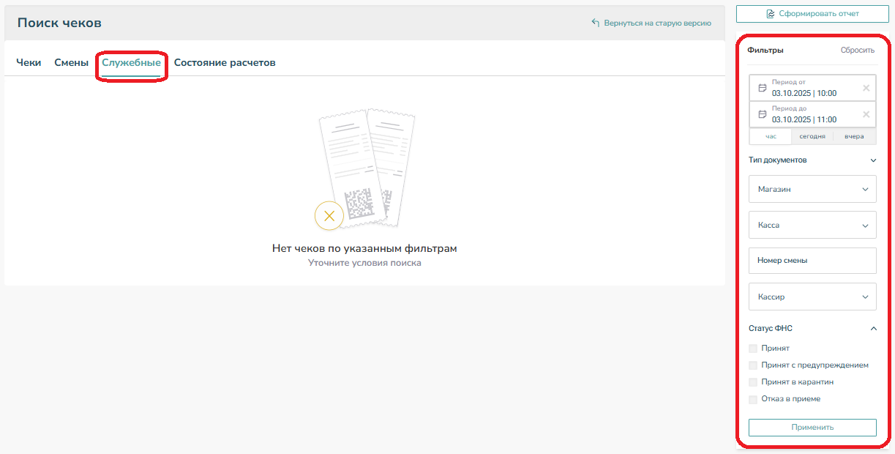The width and height of the screenshot is (895, 454).
Task: Click "Сбросить" to reset filters
Action: pyautogui.click(x=857, y=51)
